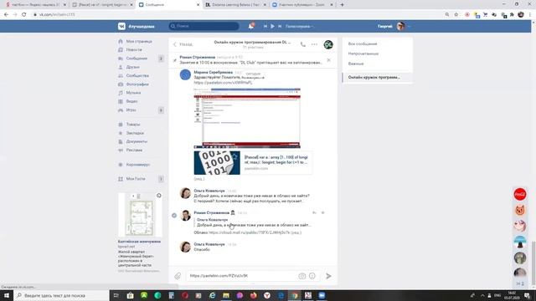Screen dimensions: 536x301
Task: Open Музыка in sidebar
Action: 133,93
